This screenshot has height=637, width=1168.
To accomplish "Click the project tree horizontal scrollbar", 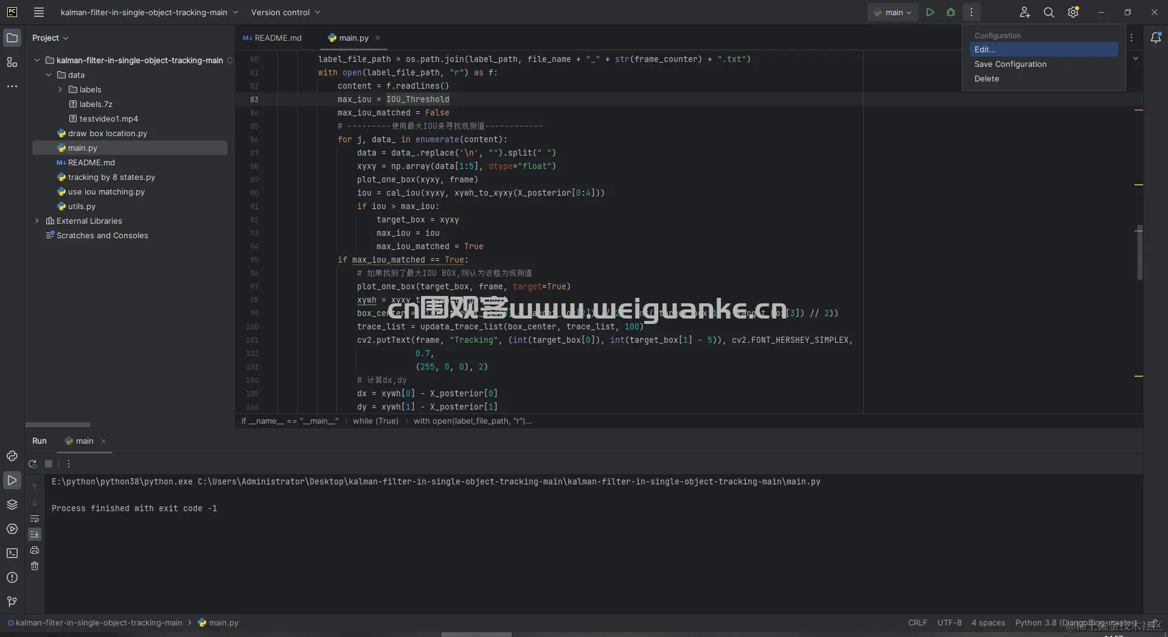I will [x=58, y=424].
